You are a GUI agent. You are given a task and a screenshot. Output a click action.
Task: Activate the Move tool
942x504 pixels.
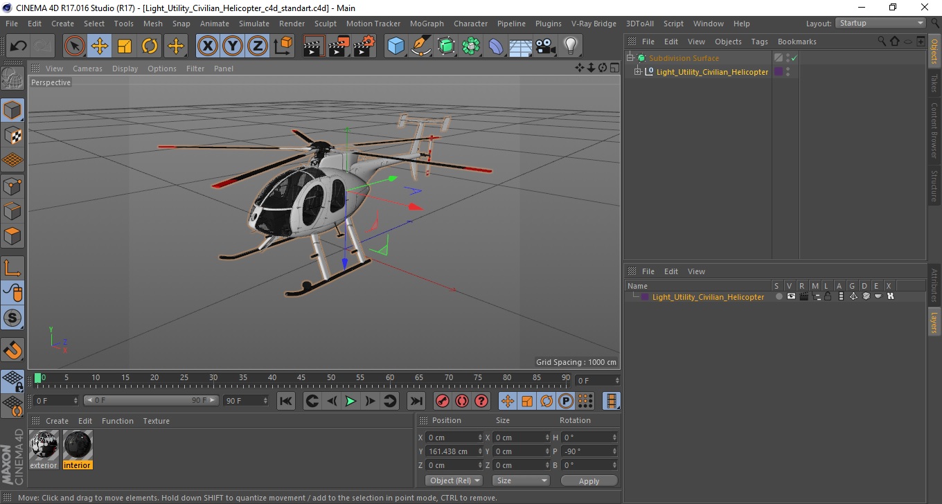click(100, 46)
